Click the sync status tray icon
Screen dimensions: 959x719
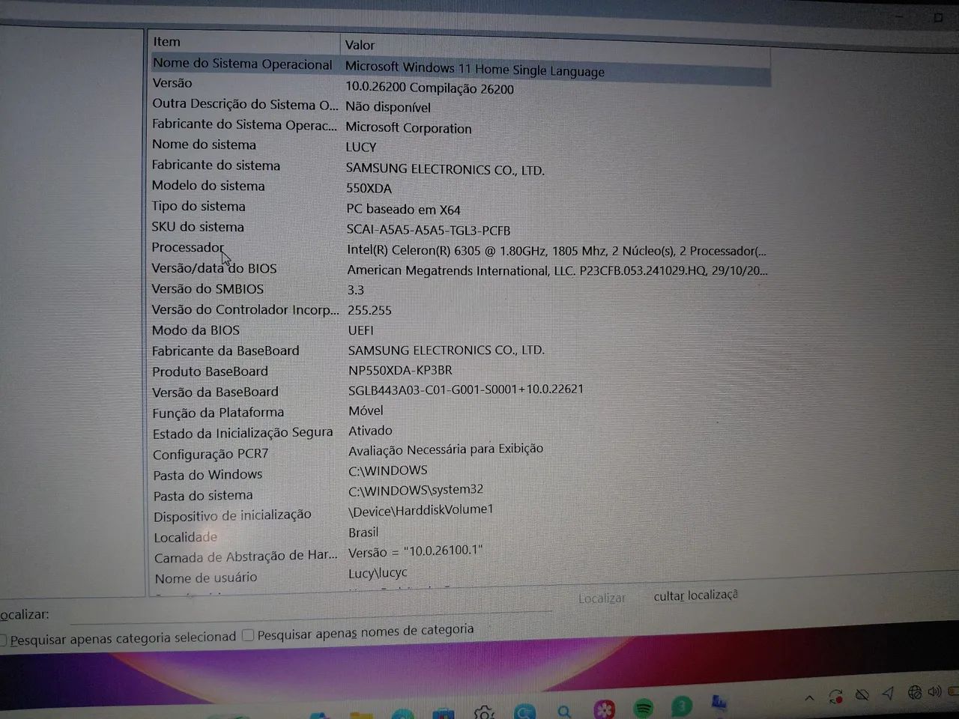coord(835,697)
